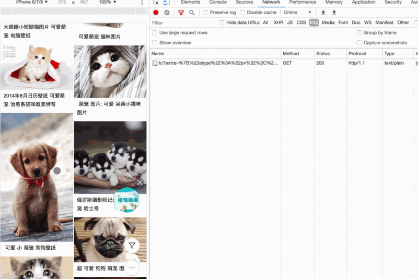
Task: Sort by the Name column header
Action: tap(215, 54)
